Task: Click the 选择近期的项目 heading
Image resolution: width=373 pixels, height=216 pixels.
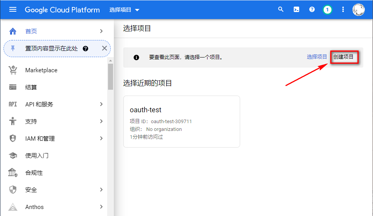Action: [148, 83]
